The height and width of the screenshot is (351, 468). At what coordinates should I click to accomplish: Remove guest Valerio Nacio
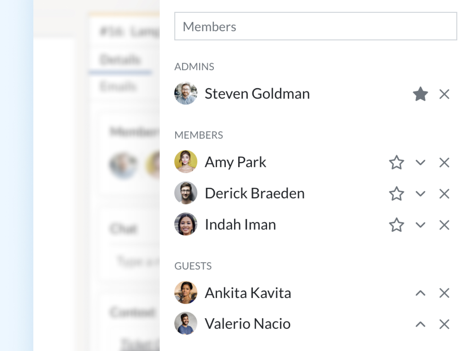(x=444, y=324)
